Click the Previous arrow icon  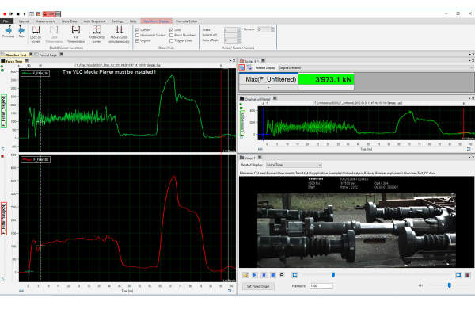(x=8, y=29)
